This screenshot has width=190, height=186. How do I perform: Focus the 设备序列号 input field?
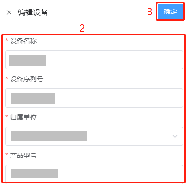pos(94,98)
